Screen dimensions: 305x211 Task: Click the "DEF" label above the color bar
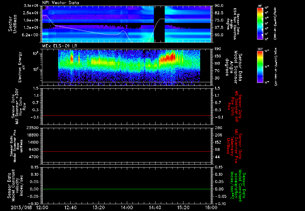260,49
